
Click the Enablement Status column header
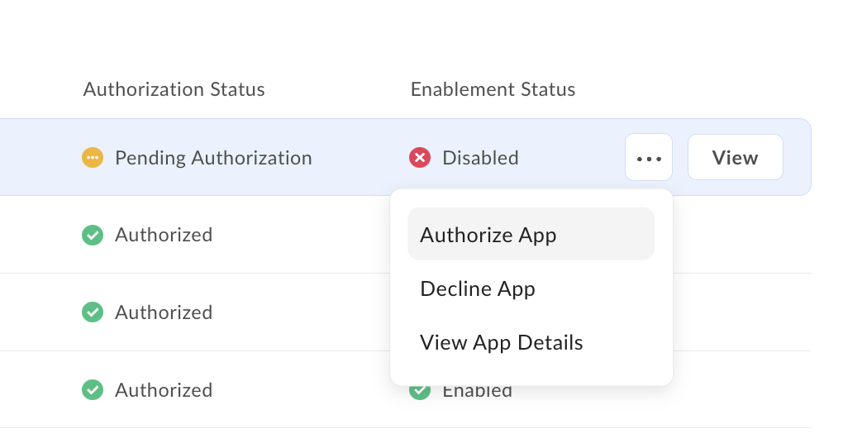493,89
